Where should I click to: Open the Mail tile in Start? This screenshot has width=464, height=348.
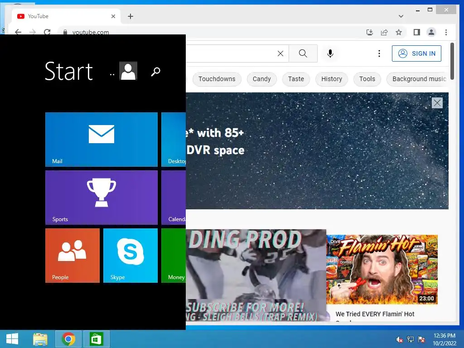coord(101,140)
